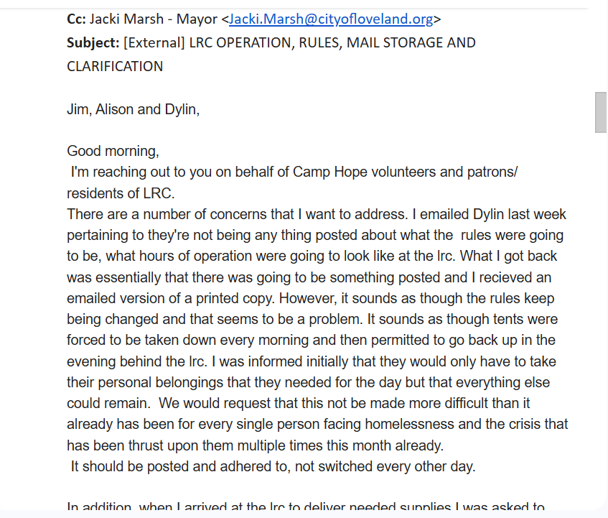The width and height of the screenshot is (608, 518).
Task: Click the vertical scrollbar thumb
Action: pos(601,112)
